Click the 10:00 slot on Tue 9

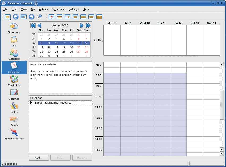(129, 97)
